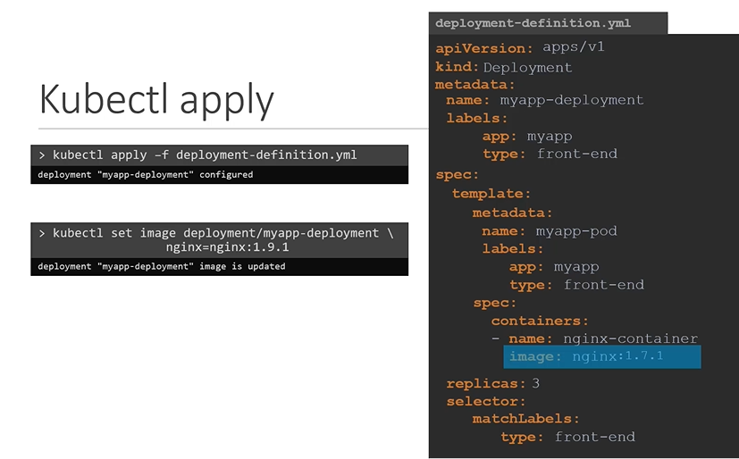
Task: Select the kind: Deployment line
Action: [x=504, y=67]
